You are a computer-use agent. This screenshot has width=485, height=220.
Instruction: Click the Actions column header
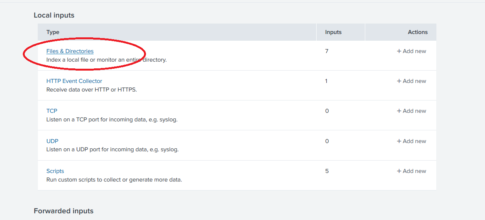418,32
